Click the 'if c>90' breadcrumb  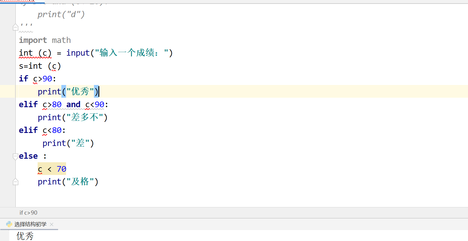[28, 213]
